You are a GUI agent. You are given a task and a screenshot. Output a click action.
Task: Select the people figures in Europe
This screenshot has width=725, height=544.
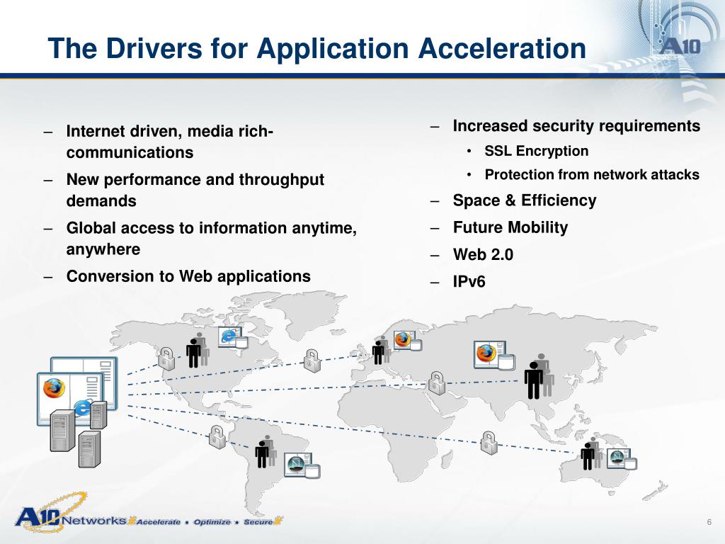click(x=381, y=350)
